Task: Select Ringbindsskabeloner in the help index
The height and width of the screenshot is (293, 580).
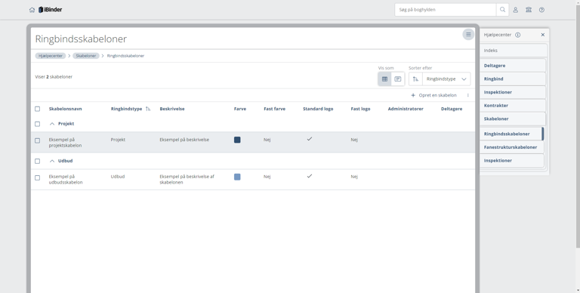Action: click(512, 134)
